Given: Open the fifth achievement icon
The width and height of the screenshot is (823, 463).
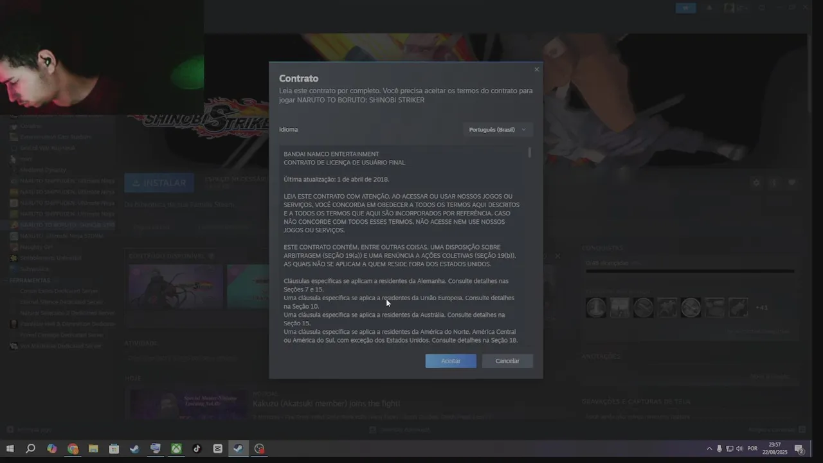Looking at the screenshot, I should click(691, 307).
